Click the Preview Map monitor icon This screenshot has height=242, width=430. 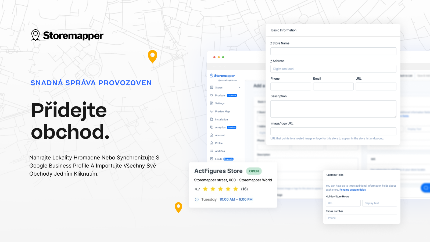click(x=212, y=111)
